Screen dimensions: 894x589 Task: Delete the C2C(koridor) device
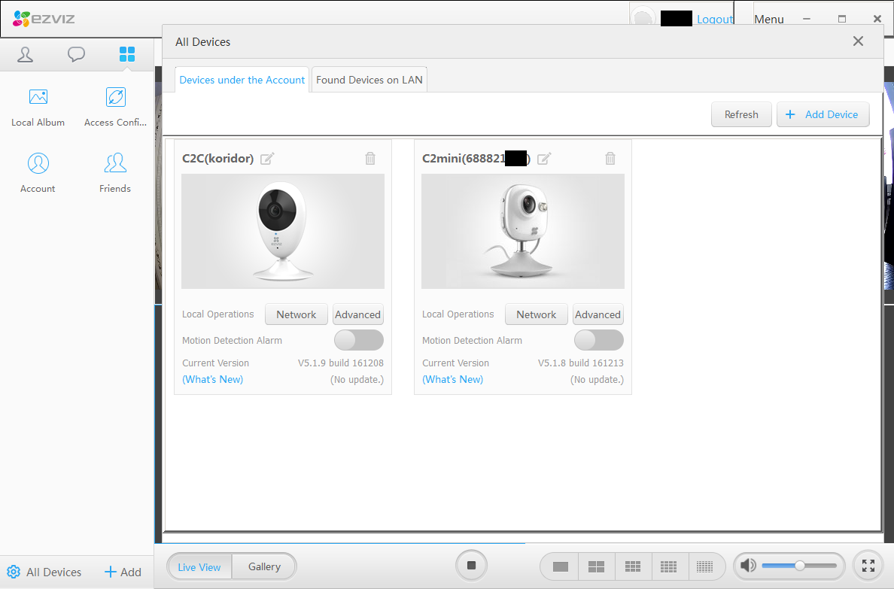pos(370,159)
